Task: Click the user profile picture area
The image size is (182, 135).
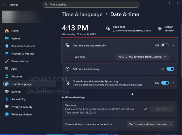Action: click(23, 17)
